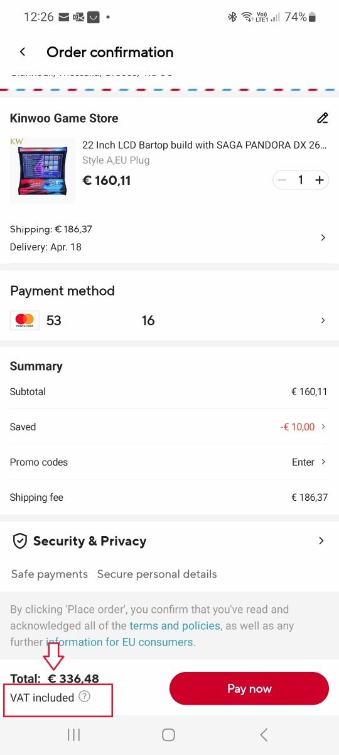The width and height of the screenshot is (339, 755).
Task: Tap the Pay now button
Action: (249, 688)
